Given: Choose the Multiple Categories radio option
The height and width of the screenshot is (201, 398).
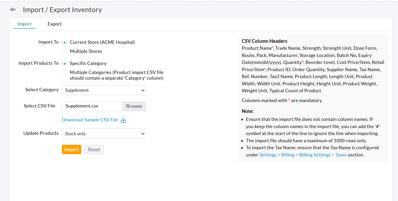Looking at the screenshot, I should [65, 73].
